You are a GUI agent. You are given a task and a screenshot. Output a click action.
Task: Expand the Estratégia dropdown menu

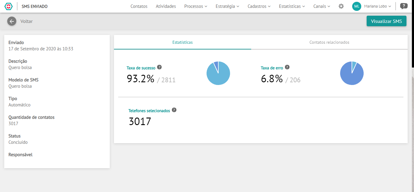click(x=227, y=6)
